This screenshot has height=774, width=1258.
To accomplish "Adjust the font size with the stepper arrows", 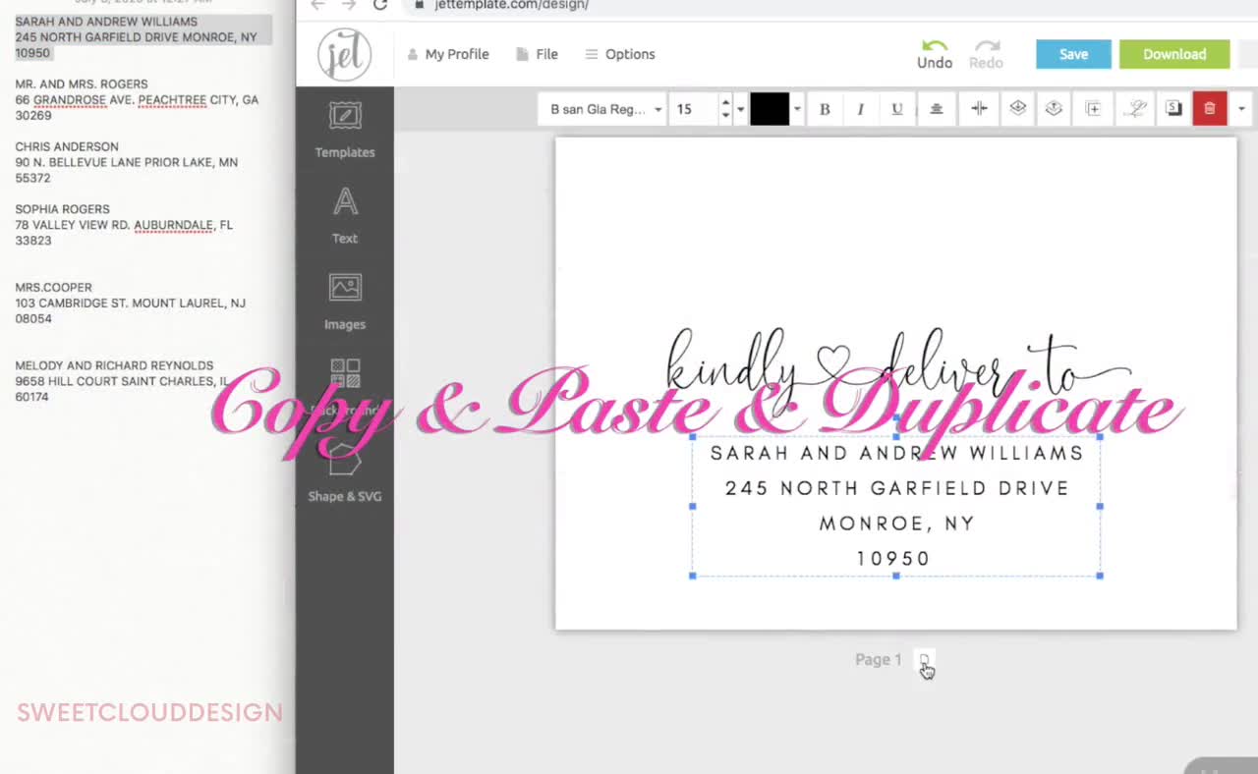I will pos(725,109).
